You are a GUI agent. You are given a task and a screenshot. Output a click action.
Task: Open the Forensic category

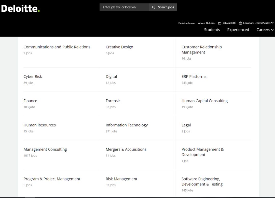tap(113, 101)
